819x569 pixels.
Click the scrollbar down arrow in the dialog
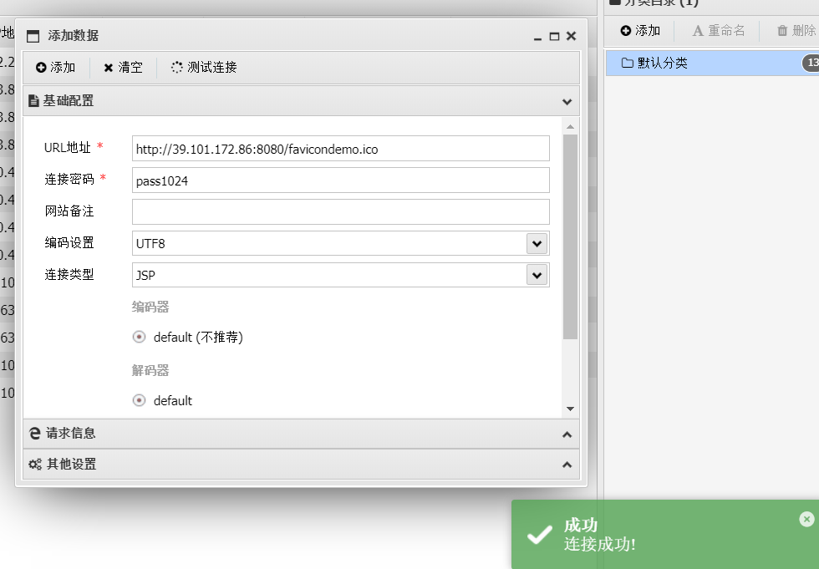pyautogui.click(x=570, y=409)
